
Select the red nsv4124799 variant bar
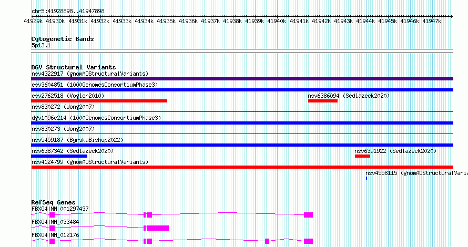[242, 167]
